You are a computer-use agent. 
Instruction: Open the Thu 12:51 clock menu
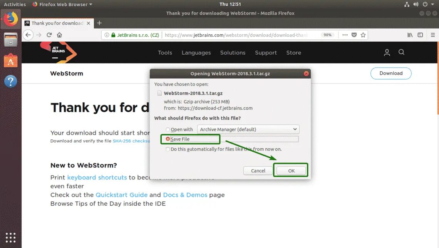tap(230, 4)
